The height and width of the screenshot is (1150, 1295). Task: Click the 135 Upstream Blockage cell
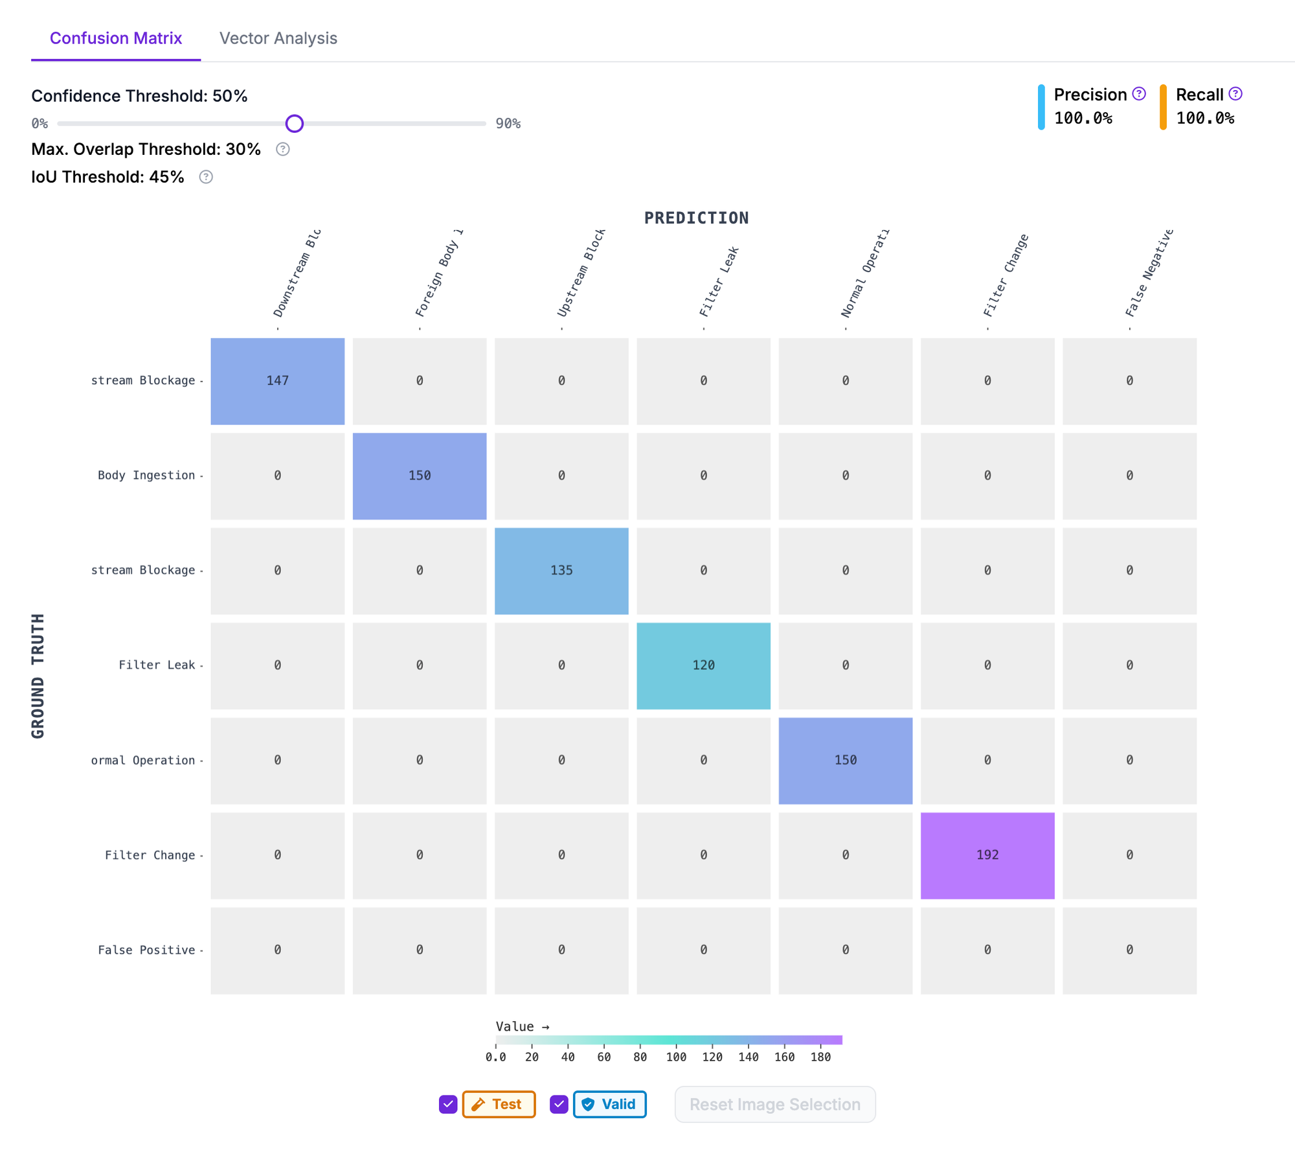561,571
